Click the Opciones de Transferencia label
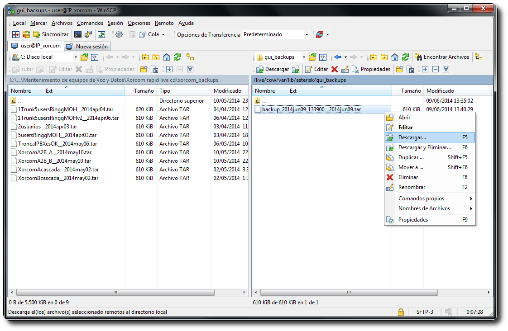This screenshot has height=331, width=508. 209,35
